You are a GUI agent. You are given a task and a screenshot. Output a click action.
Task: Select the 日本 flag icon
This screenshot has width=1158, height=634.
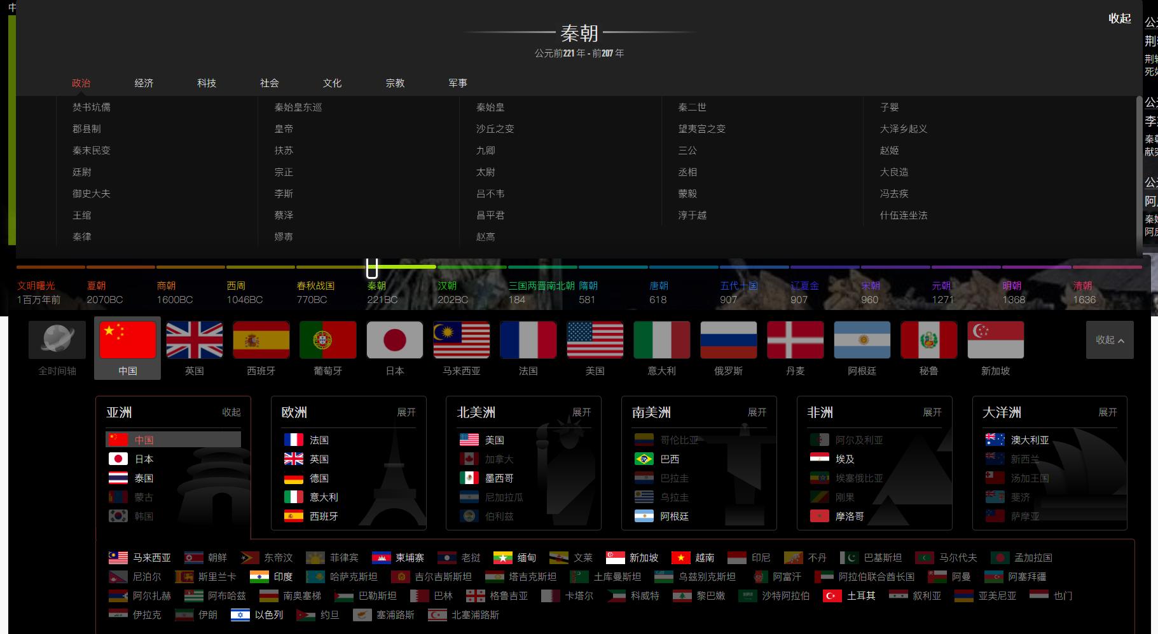coord(396,340)
